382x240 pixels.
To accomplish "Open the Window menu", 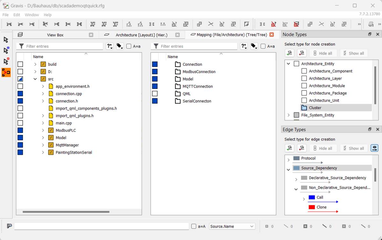I will [32, 15].
